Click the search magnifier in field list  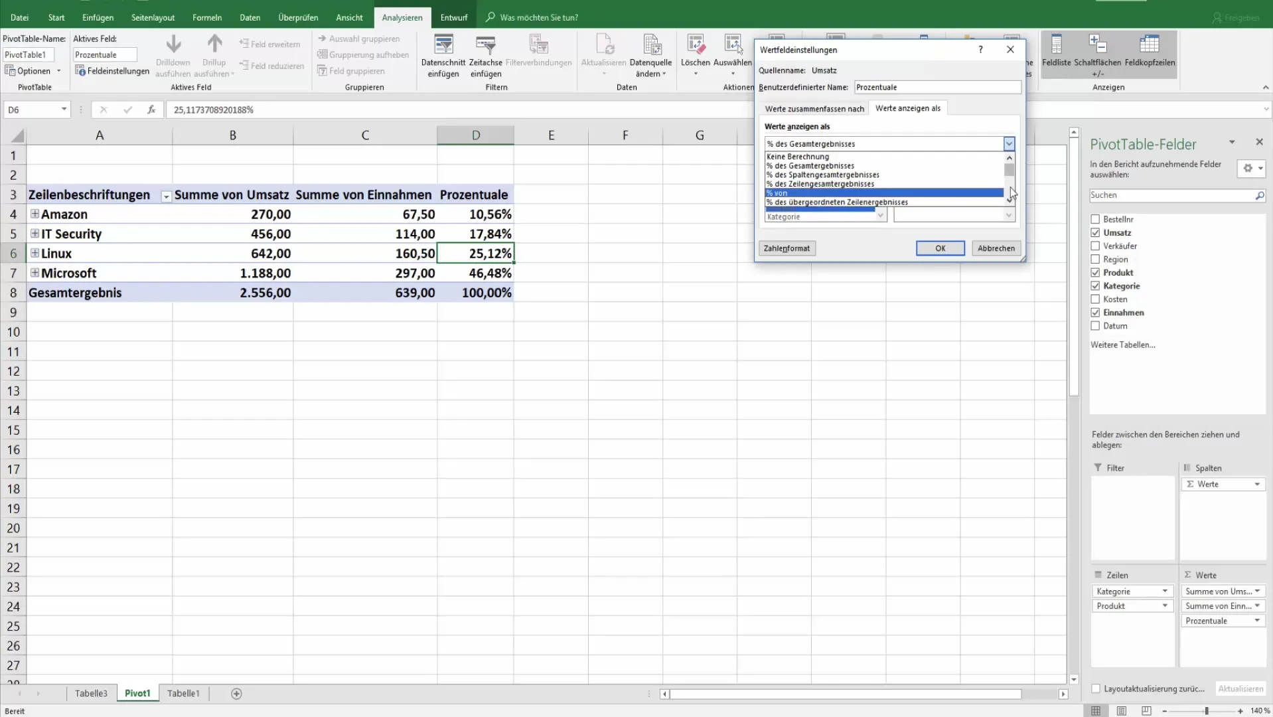point(1259,195)
